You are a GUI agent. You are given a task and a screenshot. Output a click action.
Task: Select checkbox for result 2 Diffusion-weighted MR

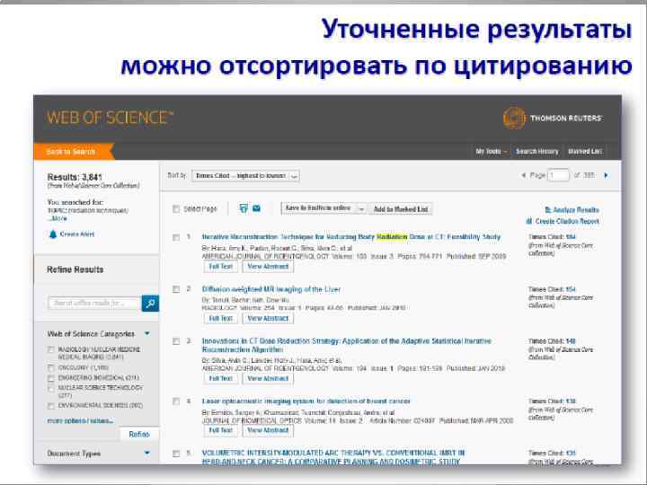[x=176, y=289]
